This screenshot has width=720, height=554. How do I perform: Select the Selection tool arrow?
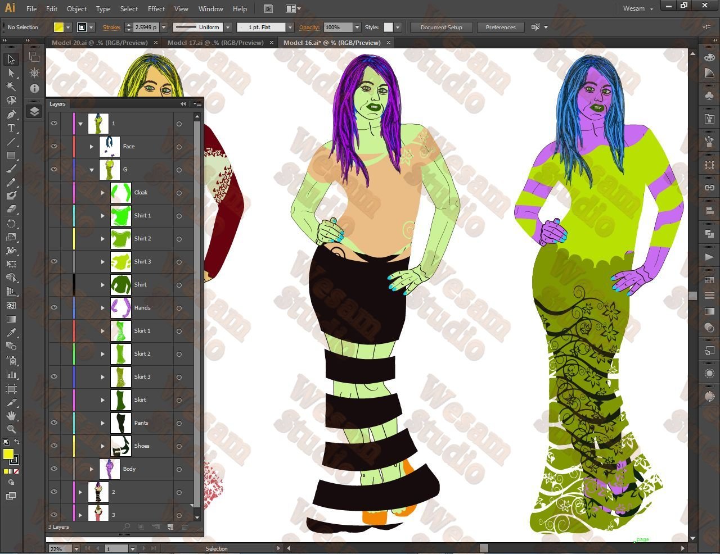11,60
